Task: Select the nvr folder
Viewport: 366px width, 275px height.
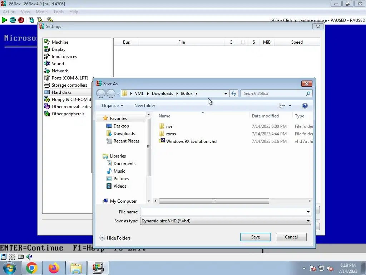Action: click(x=169, y=126)
